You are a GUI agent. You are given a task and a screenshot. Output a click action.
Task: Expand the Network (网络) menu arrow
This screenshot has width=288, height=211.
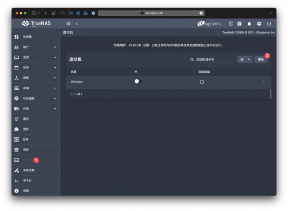(x=55, y=78)
